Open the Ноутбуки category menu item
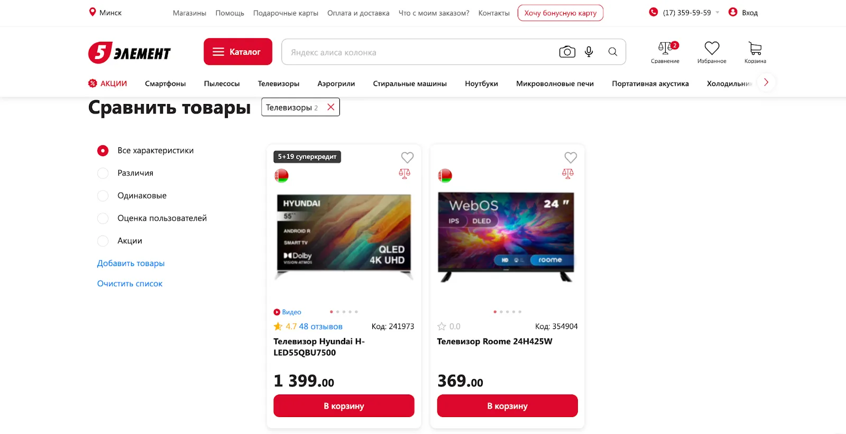The width and height of the screenshot is (846, 434). 481,83
